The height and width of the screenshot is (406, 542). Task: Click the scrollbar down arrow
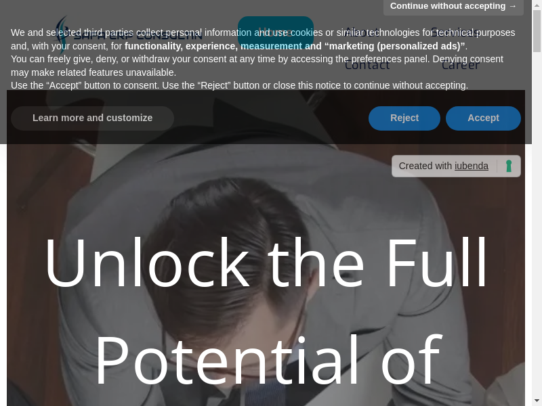(537, 402)
